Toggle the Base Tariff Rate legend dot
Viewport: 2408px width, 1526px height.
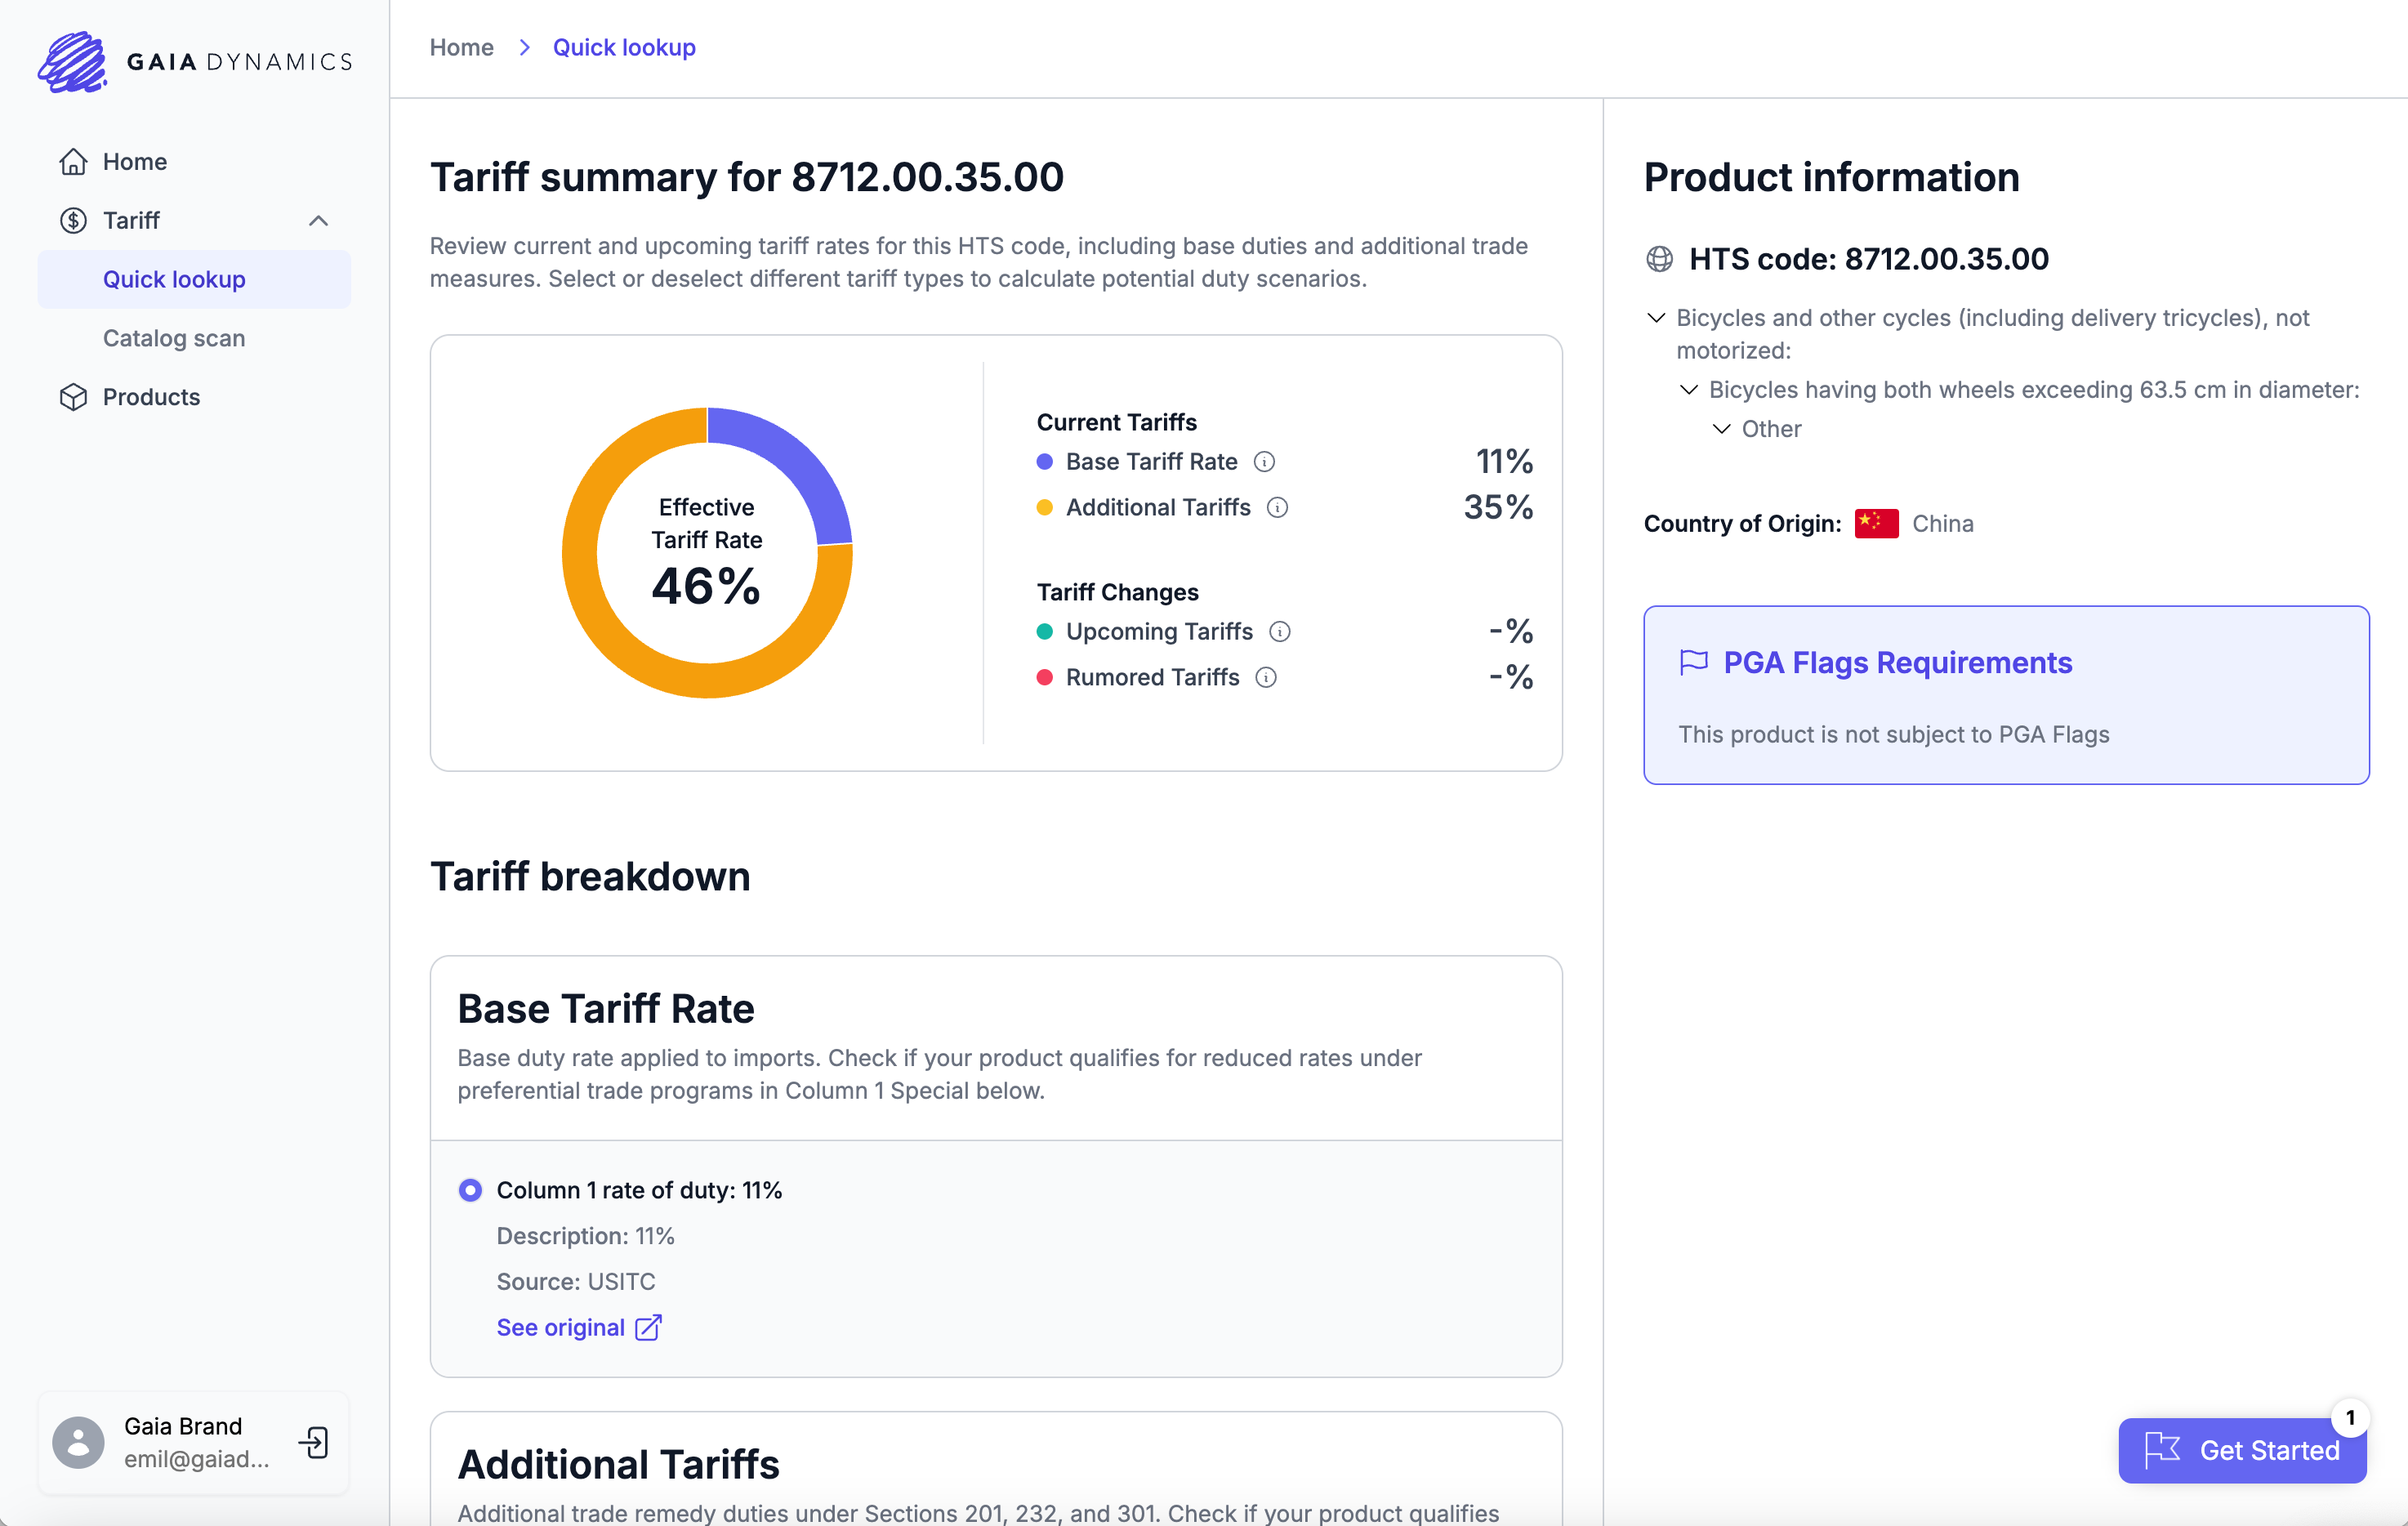point(1044,461)
